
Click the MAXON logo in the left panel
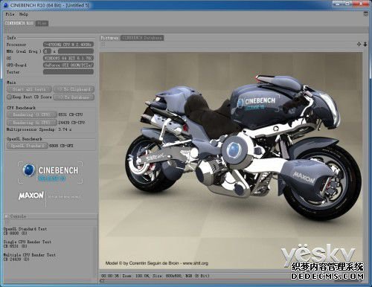31,196
